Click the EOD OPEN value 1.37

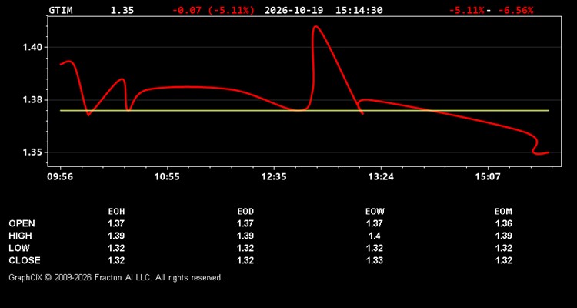(245, 223)
